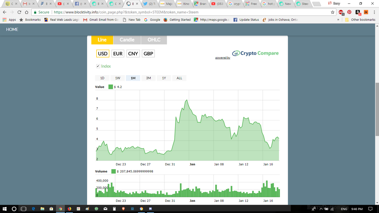This screenshot has height=213, width=379.
Task: Open the 'Getting Started' bookmark
Action: coord(177,20)
